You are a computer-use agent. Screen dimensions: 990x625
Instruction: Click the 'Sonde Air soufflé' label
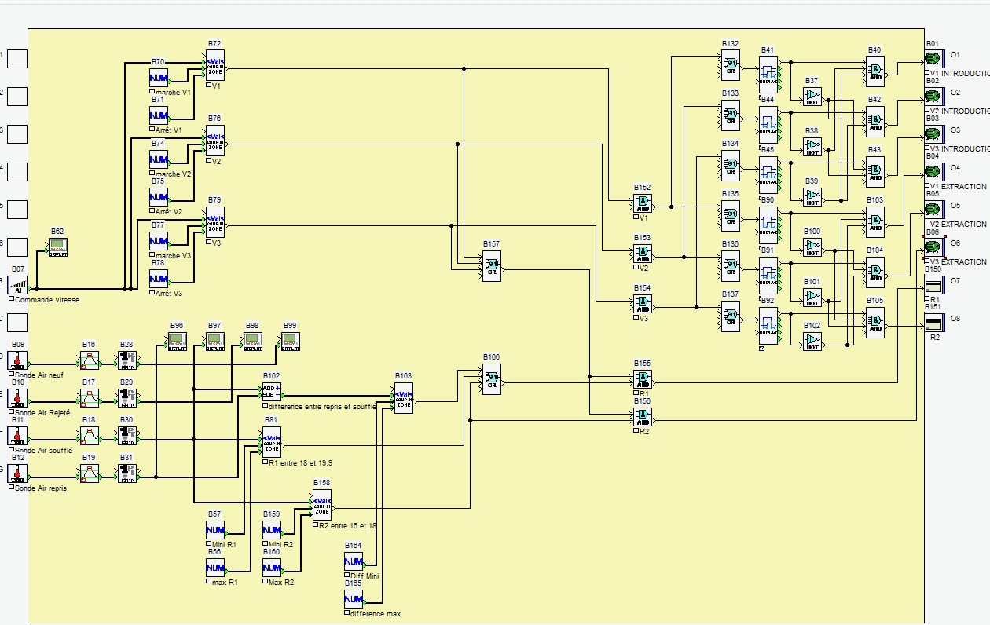click(43, 450)
